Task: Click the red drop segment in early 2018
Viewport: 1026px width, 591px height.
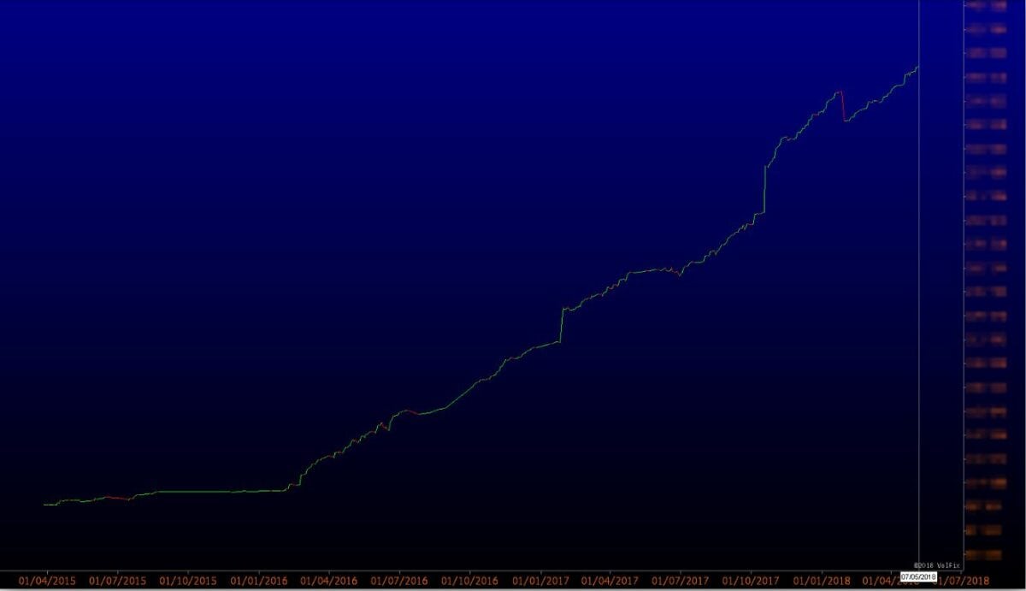Action: click(x=843, y=106)
